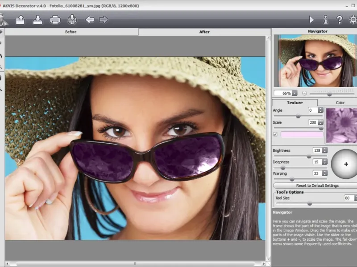Open program info with the 'i' icon
The image size is (357, 267).
(325, 20)
